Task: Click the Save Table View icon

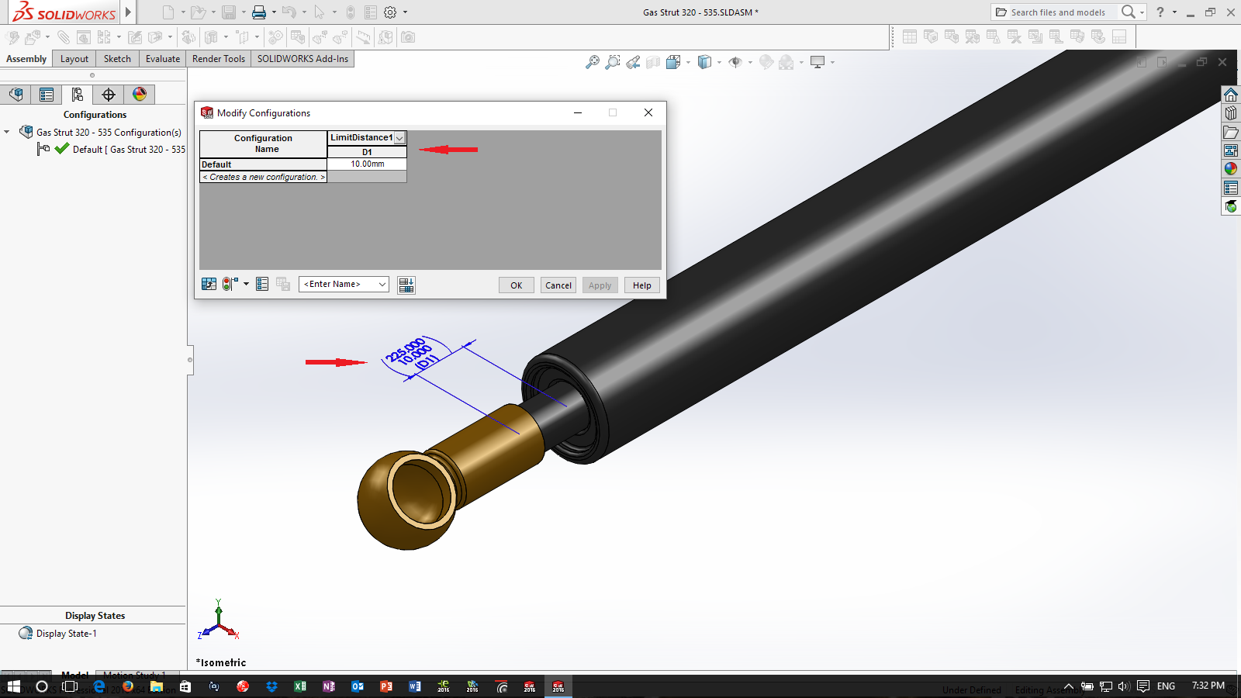Action: click(x=406, y=285)
